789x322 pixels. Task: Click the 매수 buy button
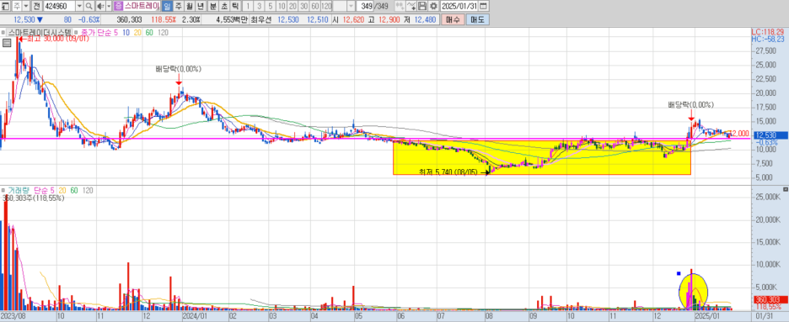coord(453,19)
